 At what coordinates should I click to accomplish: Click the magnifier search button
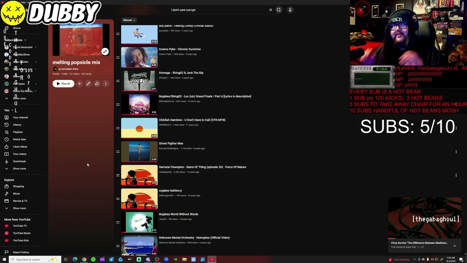pyautogui.click(x=279, y=10)
